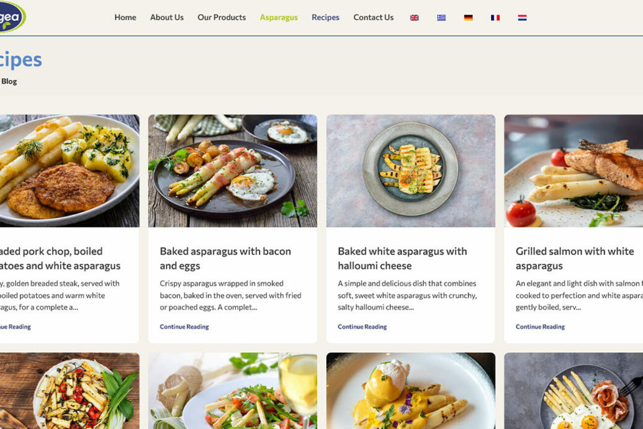Continue Reading the grilled salmon recipe
The height and width of the screenshot is (429, 643).
click(x=540, y=327)
